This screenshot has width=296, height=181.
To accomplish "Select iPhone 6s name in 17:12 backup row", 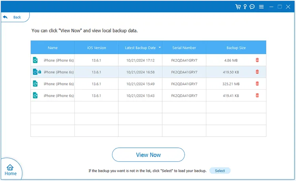I will [59, 60].
